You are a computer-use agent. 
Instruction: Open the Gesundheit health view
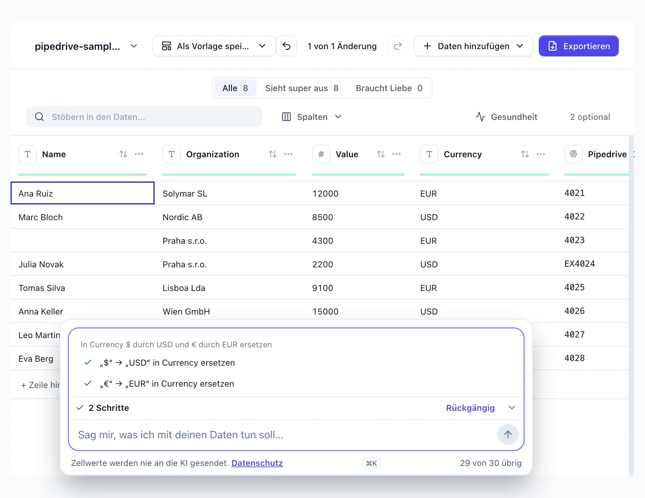pyautogui.click(x=506, y=117)
